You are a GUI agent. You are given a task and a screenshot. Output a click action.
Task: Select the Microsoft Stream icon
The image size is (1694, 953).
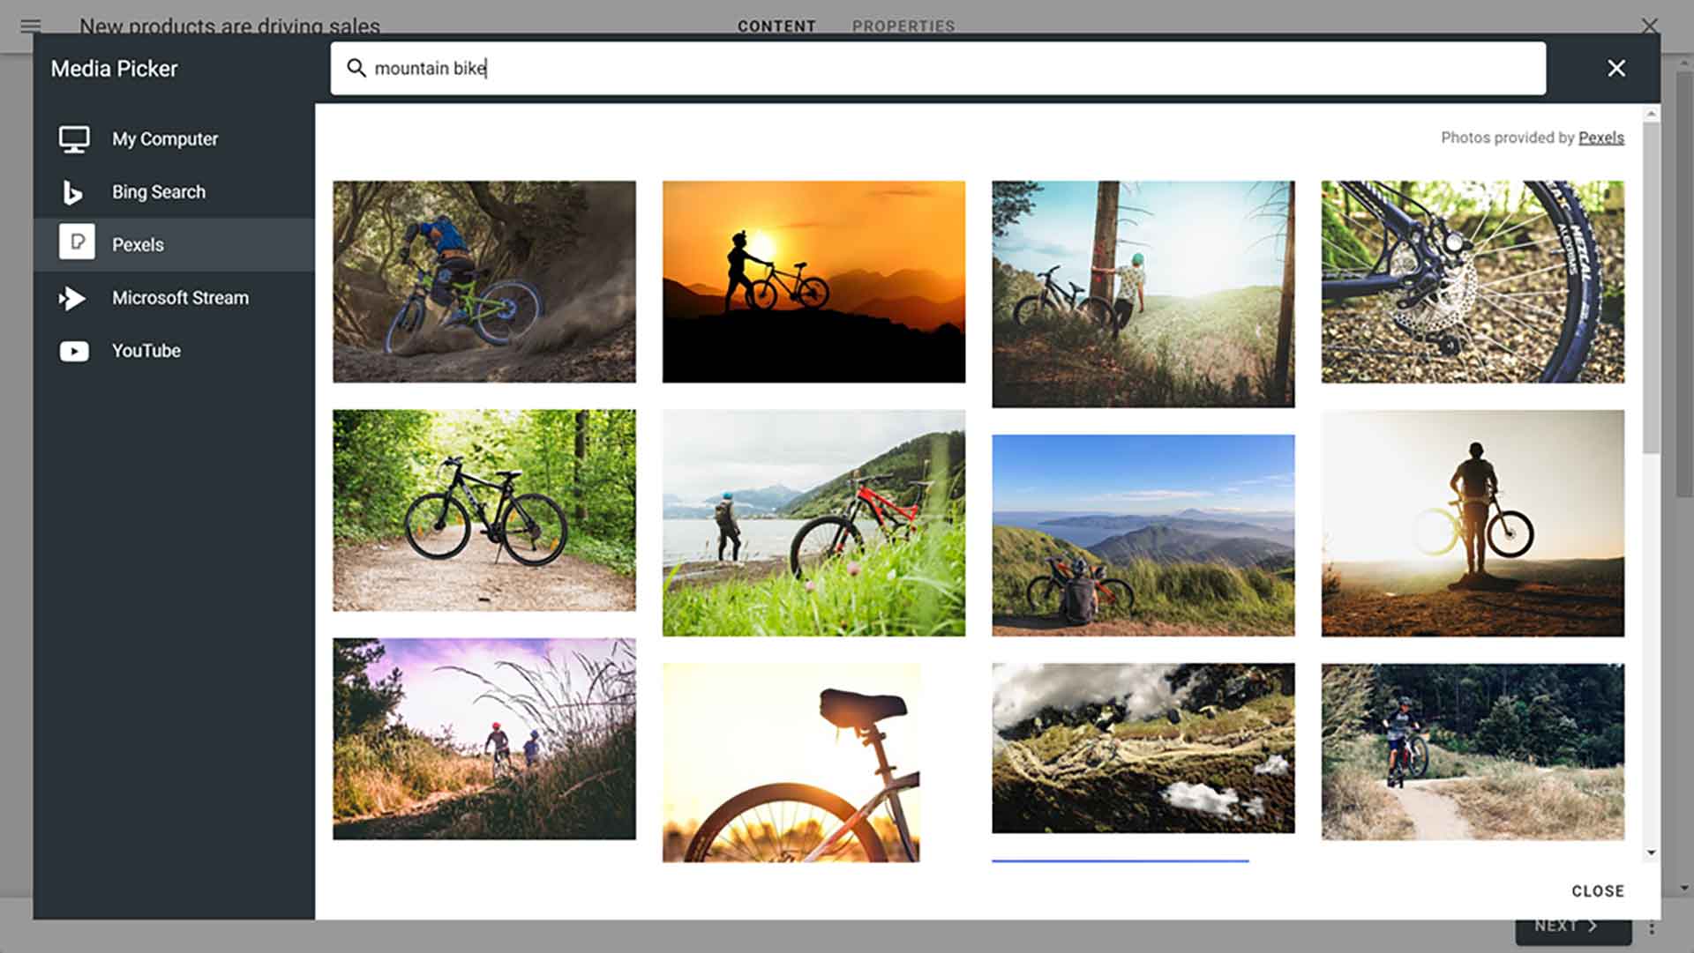click(74, 297)
